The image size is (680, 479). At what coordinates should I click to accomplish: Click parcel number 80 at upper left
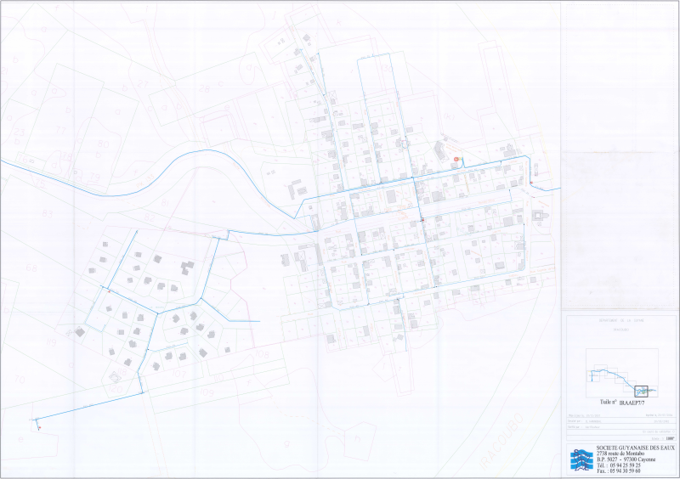click(x=104, y=144)
